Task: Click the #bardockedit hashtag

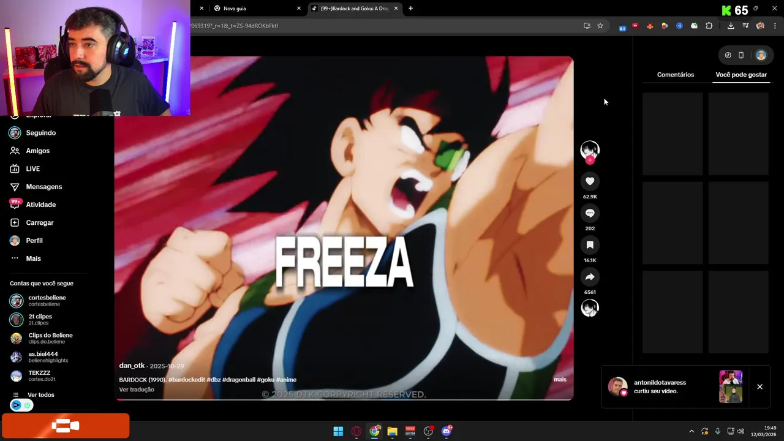Action: click(x=187, y=380)
